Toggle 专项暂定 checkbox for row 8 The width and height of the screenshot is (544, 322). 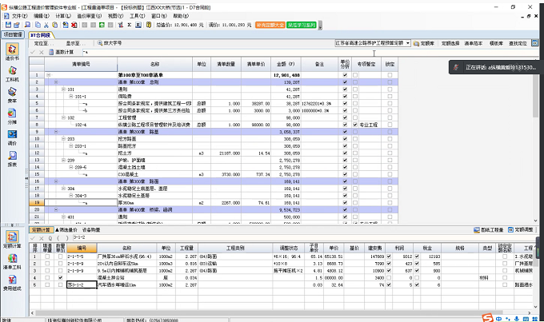pos(355,125)
